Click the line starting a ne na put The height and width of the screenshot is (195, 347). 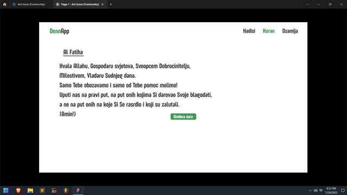pos(119,105)
